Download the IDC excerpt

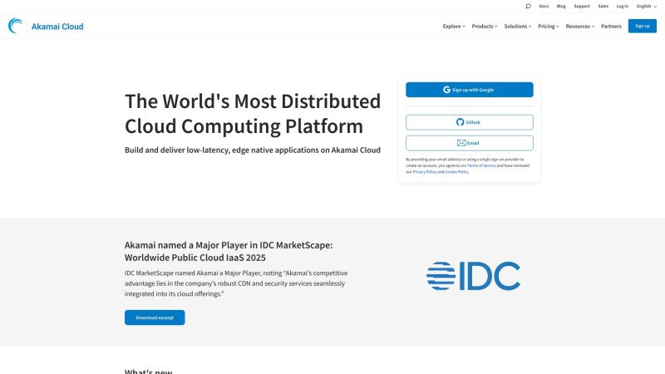point(155,317)
